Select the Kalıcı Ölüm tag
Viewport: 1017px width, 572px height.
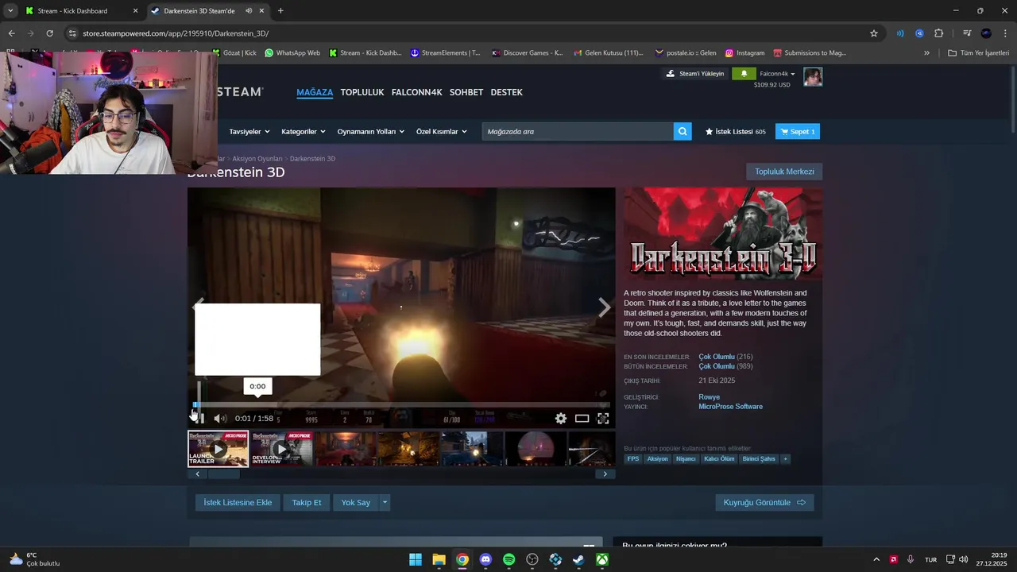tap(719, 459)
